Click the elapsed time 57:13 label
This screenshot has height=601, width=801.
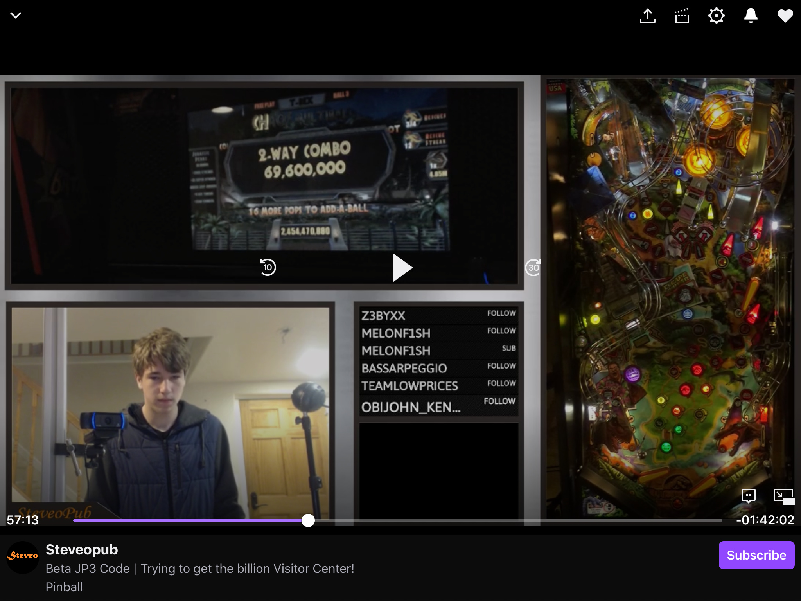point(23,520)
